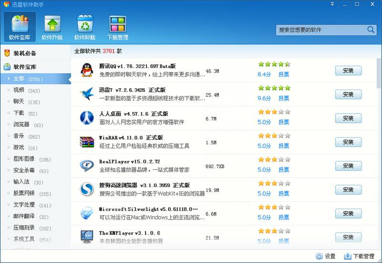Open the 软件宝库 toolbar tab

point(20,27)
